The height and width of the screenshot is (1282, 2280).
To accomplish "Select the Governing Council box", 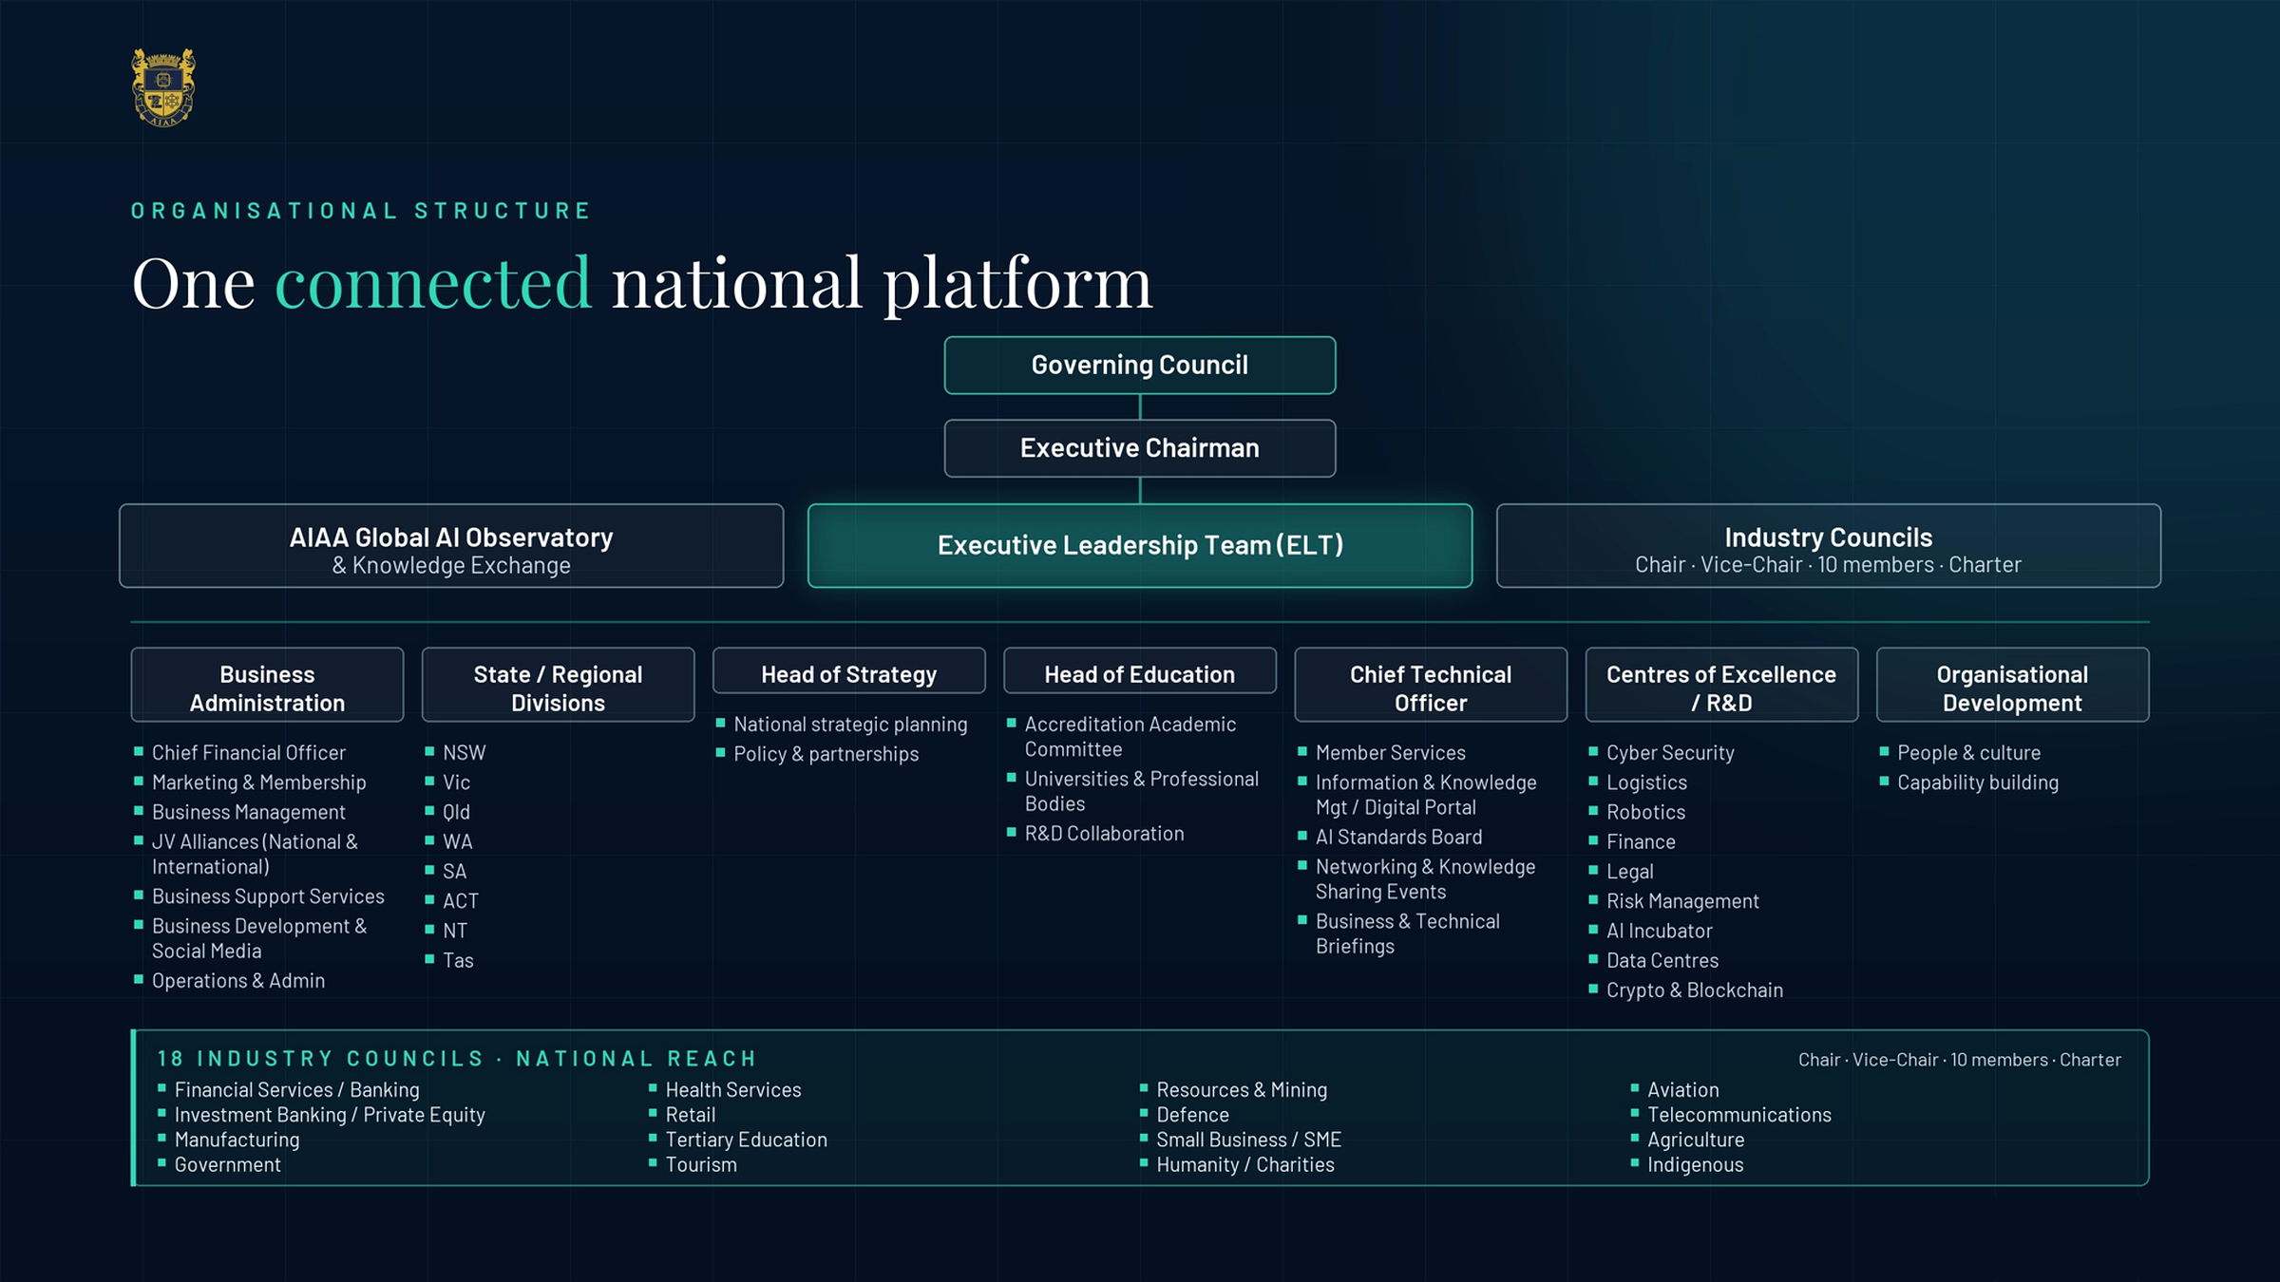I will coord(1140,365).
